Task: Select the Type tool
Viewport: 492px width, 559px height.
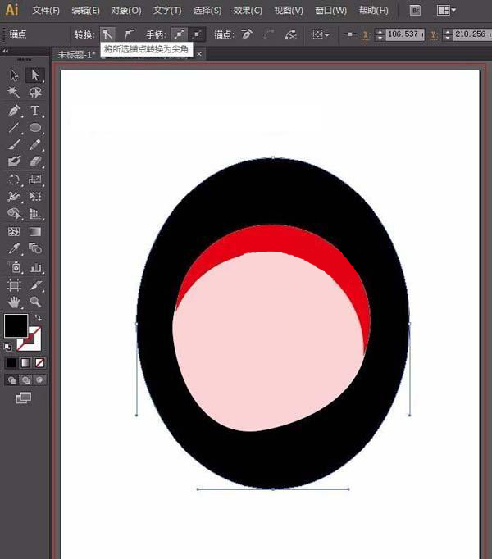Action: pyautogui.click(x=35, y=111)
